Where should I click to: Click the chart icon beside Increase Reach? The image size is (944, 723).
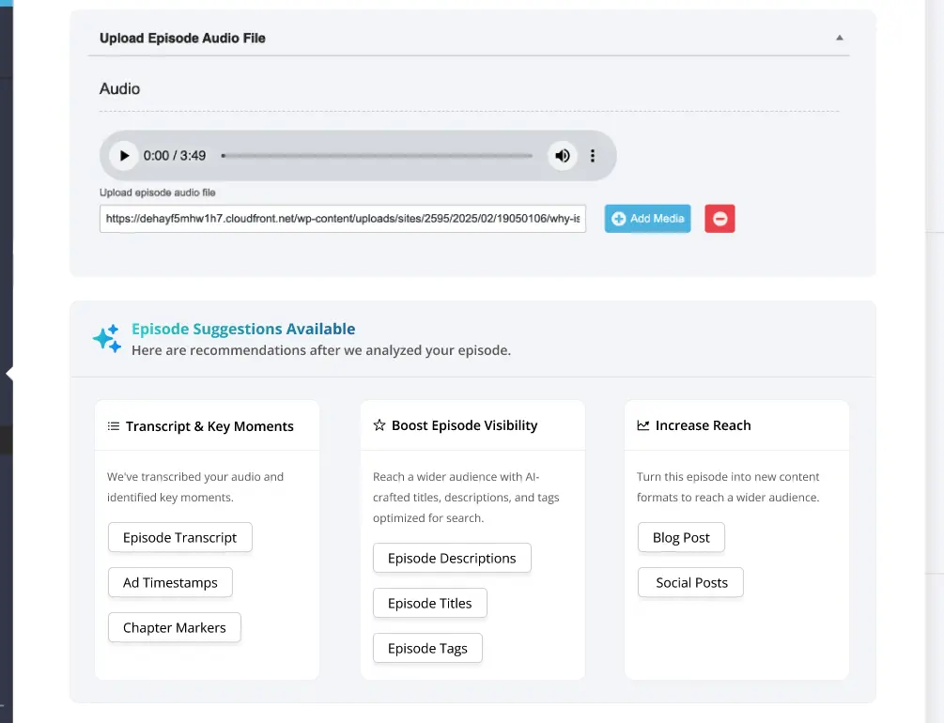click(643, 425)
